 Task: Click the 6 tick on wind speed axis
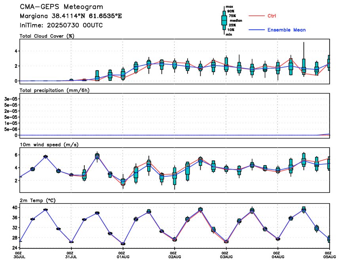(x=16, y=155)
